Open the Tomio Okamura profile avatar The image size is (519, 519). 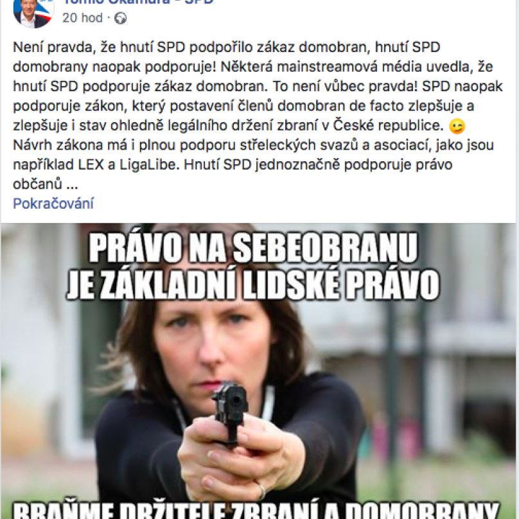[33, 13]
